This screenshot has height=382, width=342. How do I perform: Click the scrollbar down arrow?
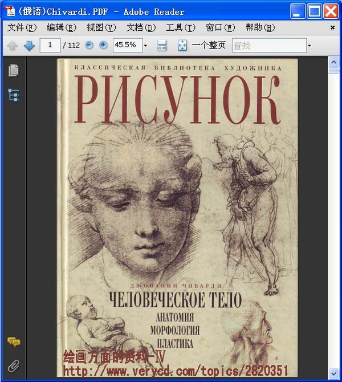point(333,373)
